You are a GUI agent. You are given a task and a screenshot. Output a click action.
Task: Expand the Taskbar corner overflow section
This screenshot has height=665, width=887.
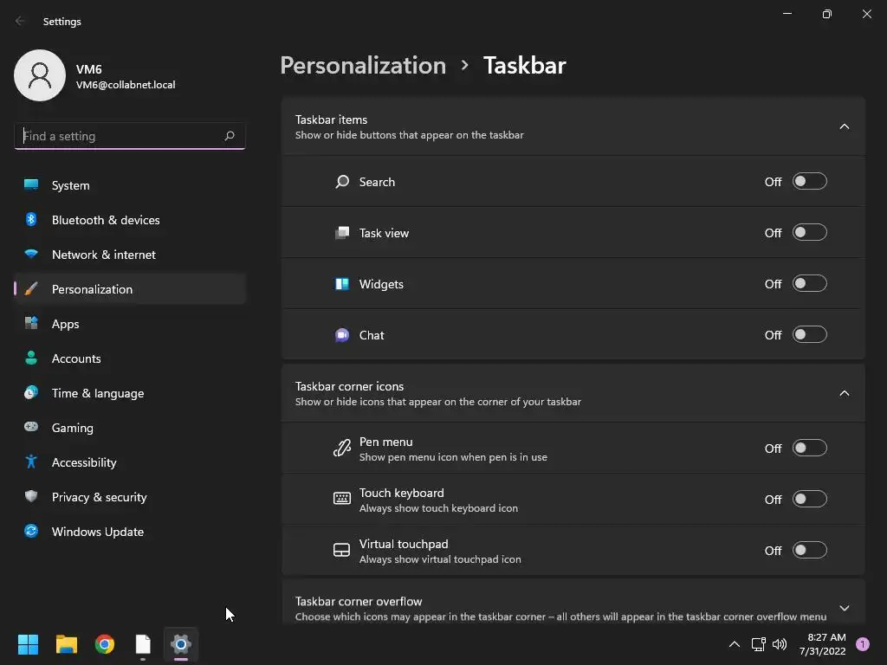coord(844,609)
